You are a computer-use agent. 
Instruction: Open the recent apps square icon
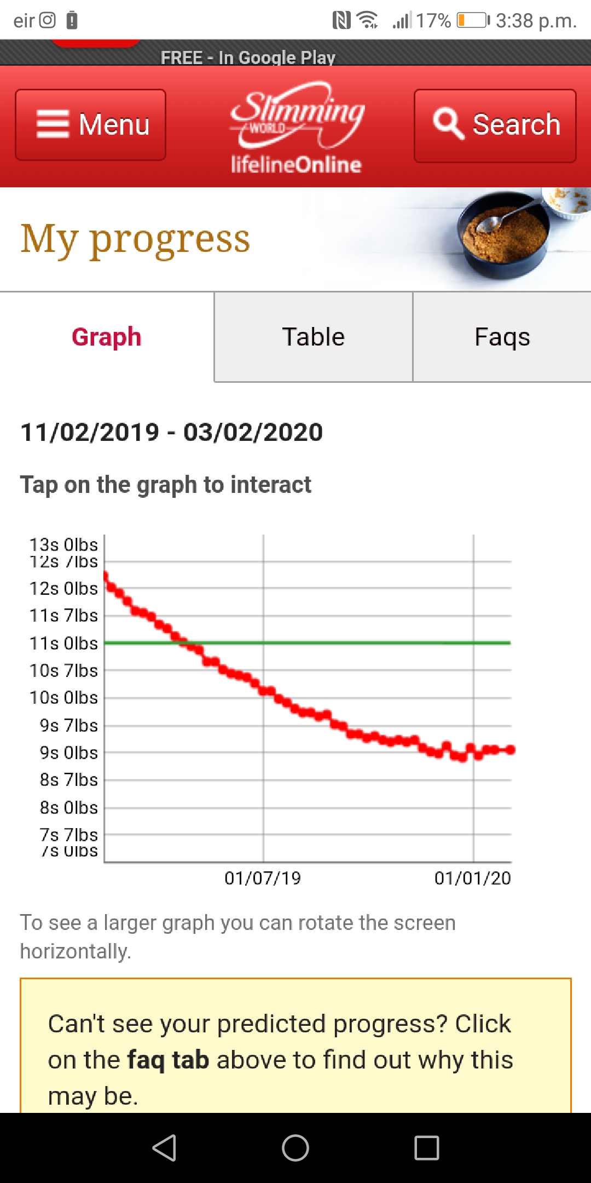click(x=426, y=1147)
